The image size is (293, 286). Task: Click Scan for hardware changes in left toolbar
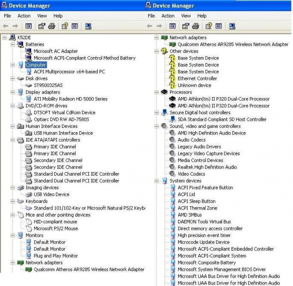coord(88,26)
